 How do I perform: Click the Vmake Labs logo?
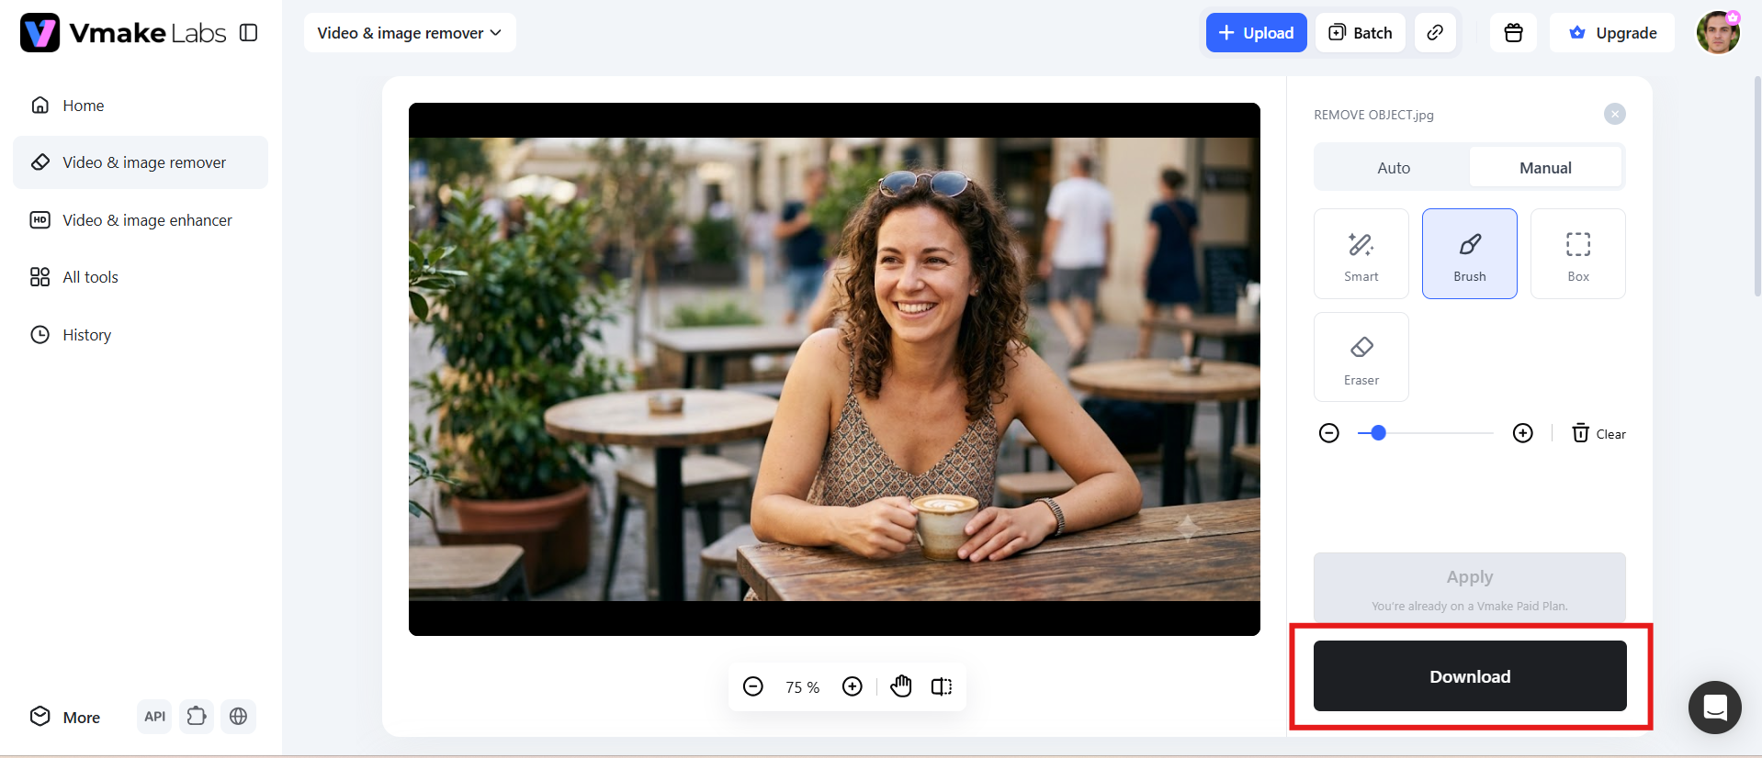(x=123, y=33)
